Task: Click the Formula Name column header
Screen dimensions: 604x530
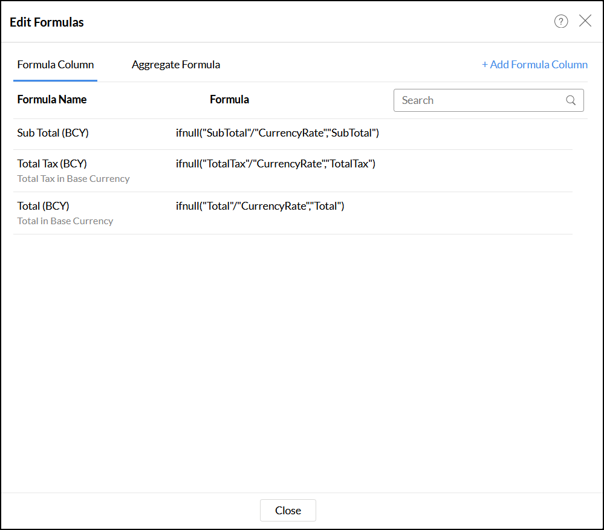Action: point(52,100)
